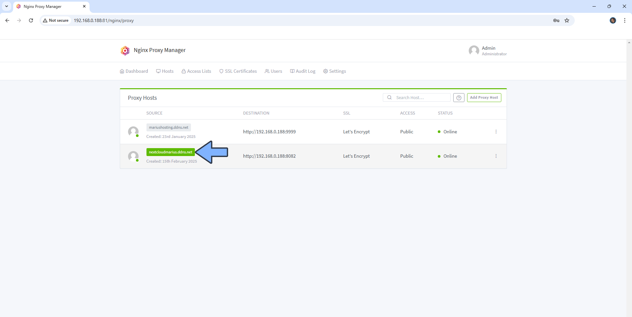Click Online status of nextcloudmarius row
632x317 pixels.
(x=447, y=156)
